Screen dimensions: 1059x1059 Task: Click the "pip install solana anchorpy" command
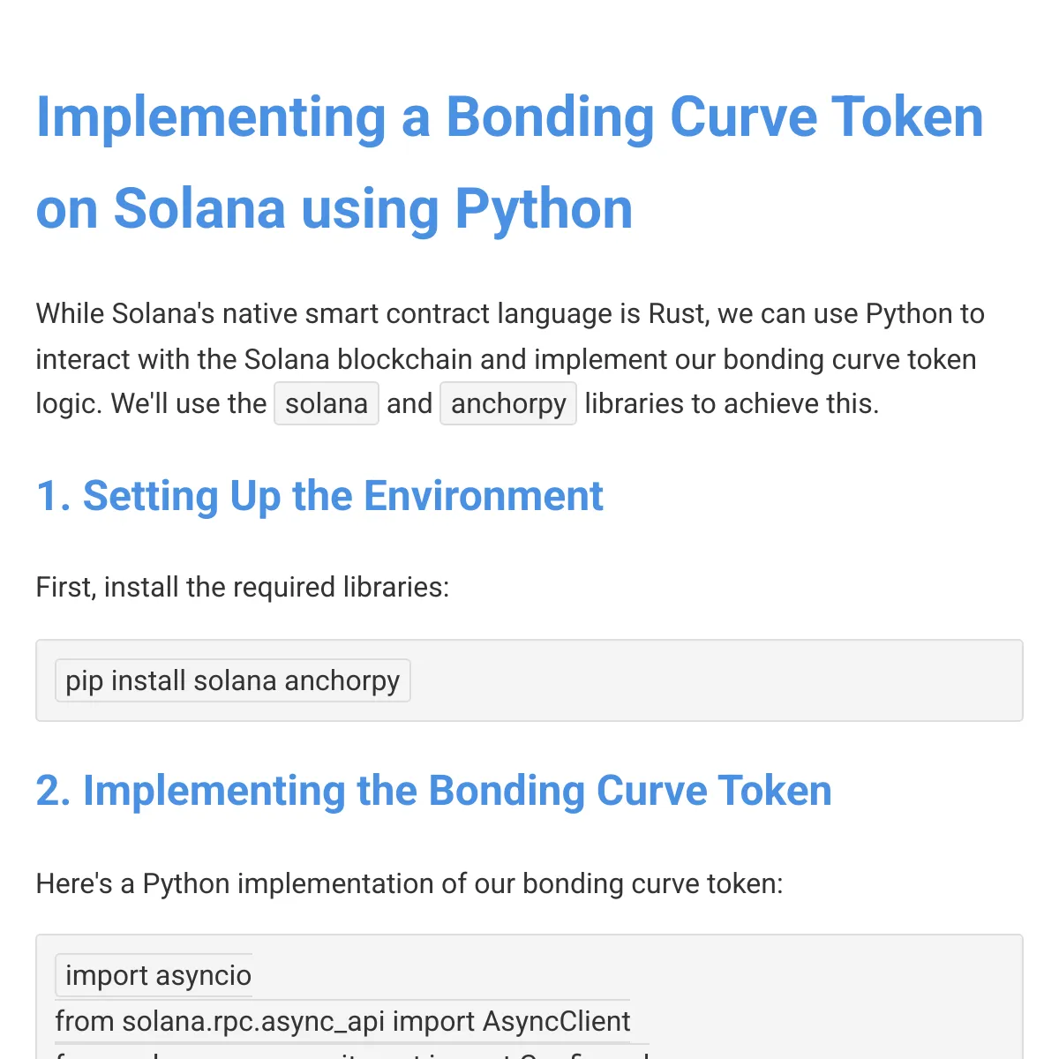233,680
